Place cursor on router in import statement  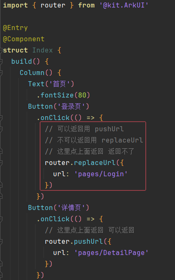(53, 5)
